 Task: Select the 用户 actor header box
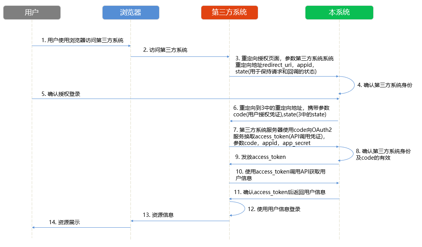click(31, 12)
